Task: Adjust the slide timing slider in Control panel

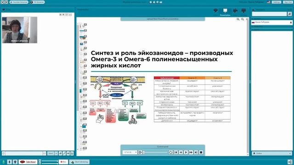Action: click(155, 152)
